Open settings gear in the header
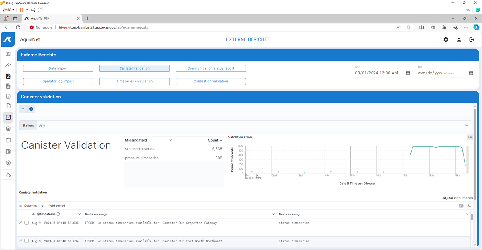482x250 pixels. pyautogui.click(x=446, y=39)
